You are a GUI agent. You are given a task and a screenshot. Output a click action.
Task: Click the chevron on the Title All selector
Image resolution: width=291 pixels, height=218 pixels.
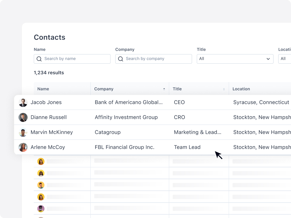click(268, 59)
